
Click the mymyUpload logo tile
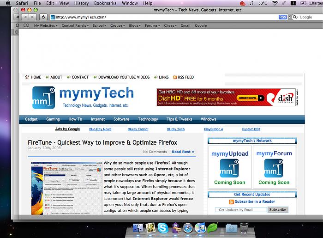click(229, 168)
